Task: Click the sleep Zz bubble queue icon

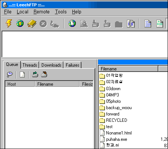Action: point(10,74)
